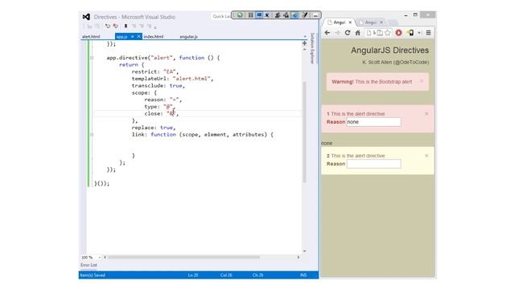The image size is (515, 289).
Task: Dismiss the Warning Bootstrap alert
Action: (x=422, y=81)
